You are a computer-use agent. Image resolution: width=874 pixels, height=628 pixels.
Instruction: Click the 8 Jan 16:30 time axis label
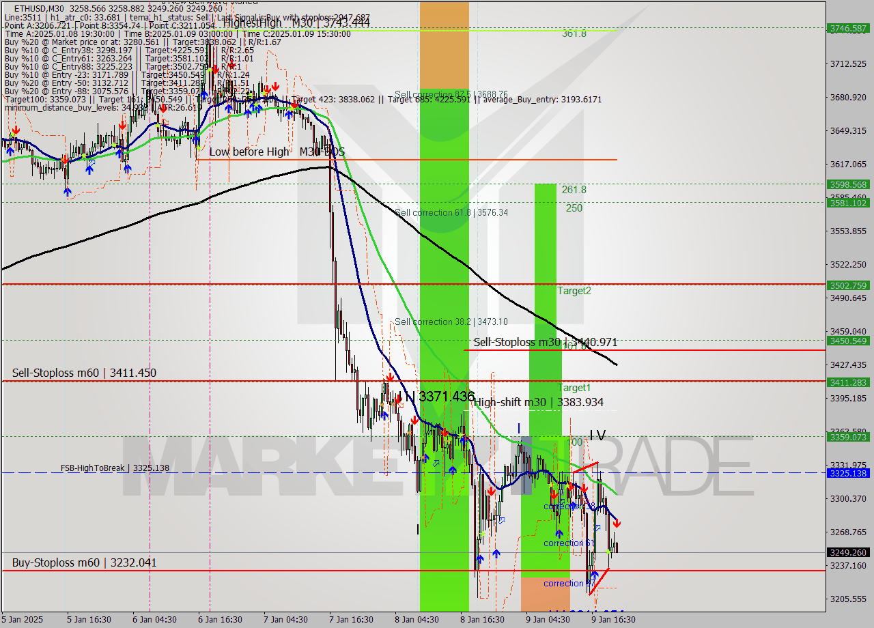coord(482,620)
